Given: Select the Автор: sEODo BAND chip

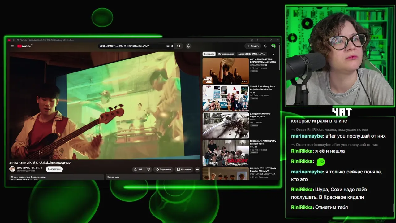Looking at the screenshot, I should 252,54.
